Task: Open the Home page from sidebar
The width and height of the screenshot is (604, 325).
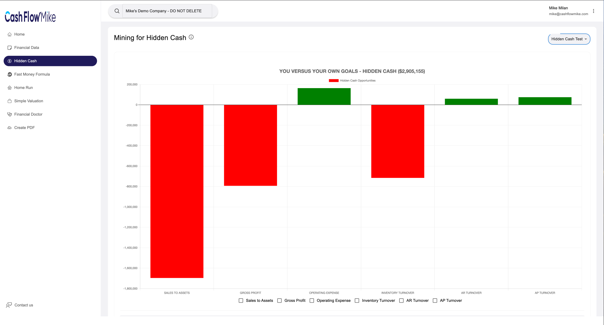Action: (19, 34)
